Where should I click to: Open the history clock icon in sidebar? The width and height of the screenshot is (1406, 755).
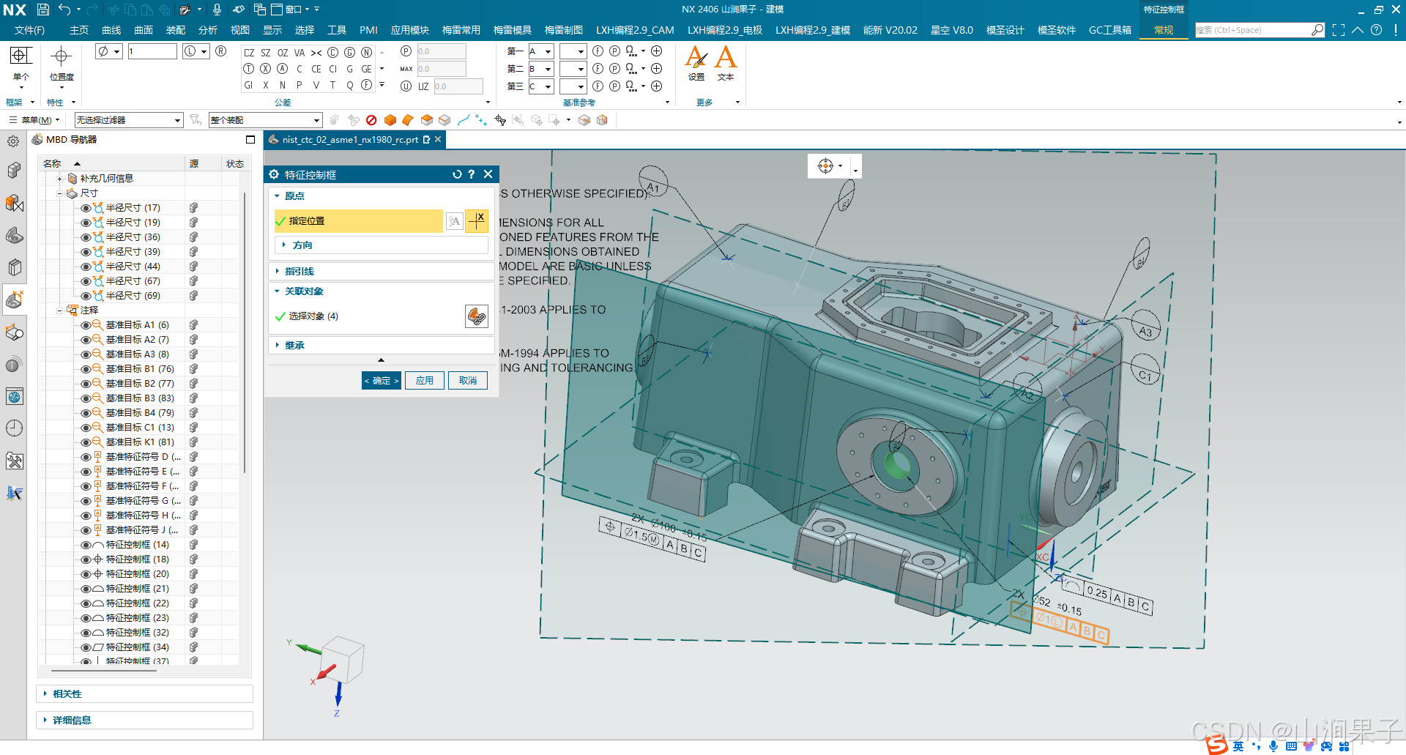[15, 428]
